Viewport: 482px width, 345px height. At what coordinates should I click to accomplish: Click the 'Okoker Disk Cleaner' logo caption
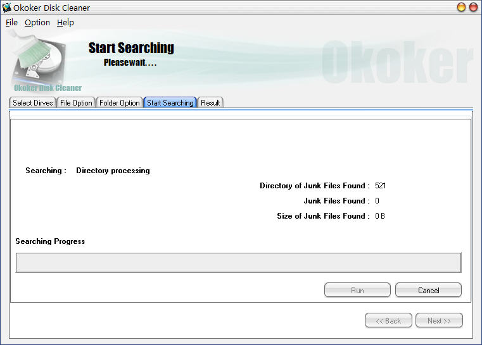(x=48, y=88)
